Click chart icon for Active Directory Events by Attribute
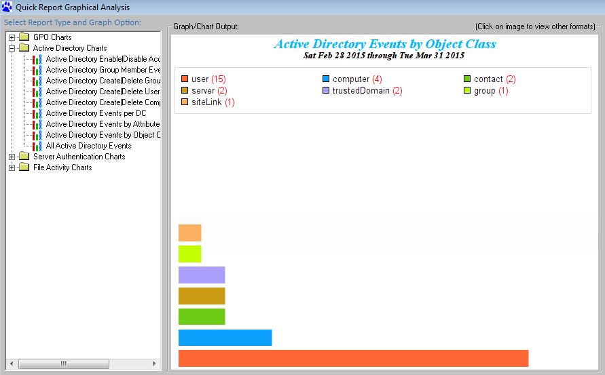605x375 pixels. click(x=37, y=124)
